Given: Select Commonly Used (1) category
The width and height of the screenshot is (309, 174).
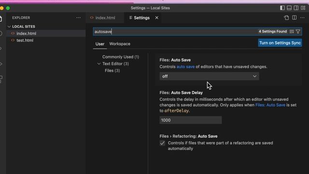Looking at the screenshot, I should pyautogui.click(x=121, y=57).
